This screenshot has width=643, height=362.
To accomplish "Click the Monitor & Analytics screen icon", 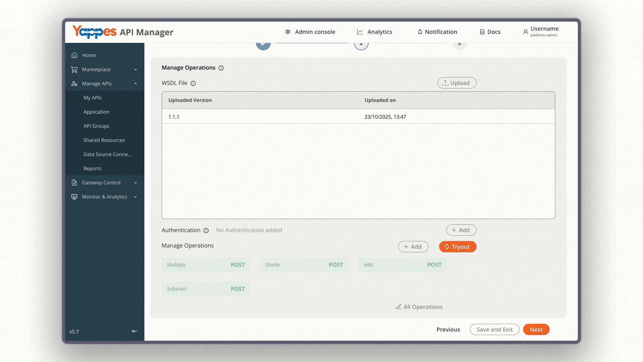I will coord(74,197).
